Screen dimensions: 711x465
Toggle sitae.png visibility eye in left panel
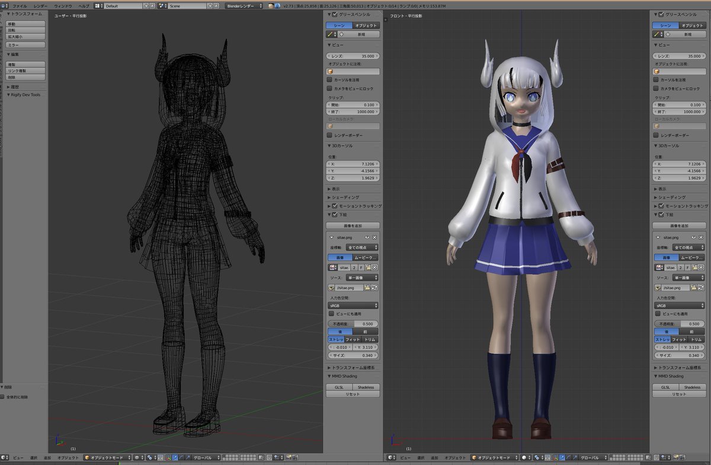pyautogui.click(x=367, y=237)
